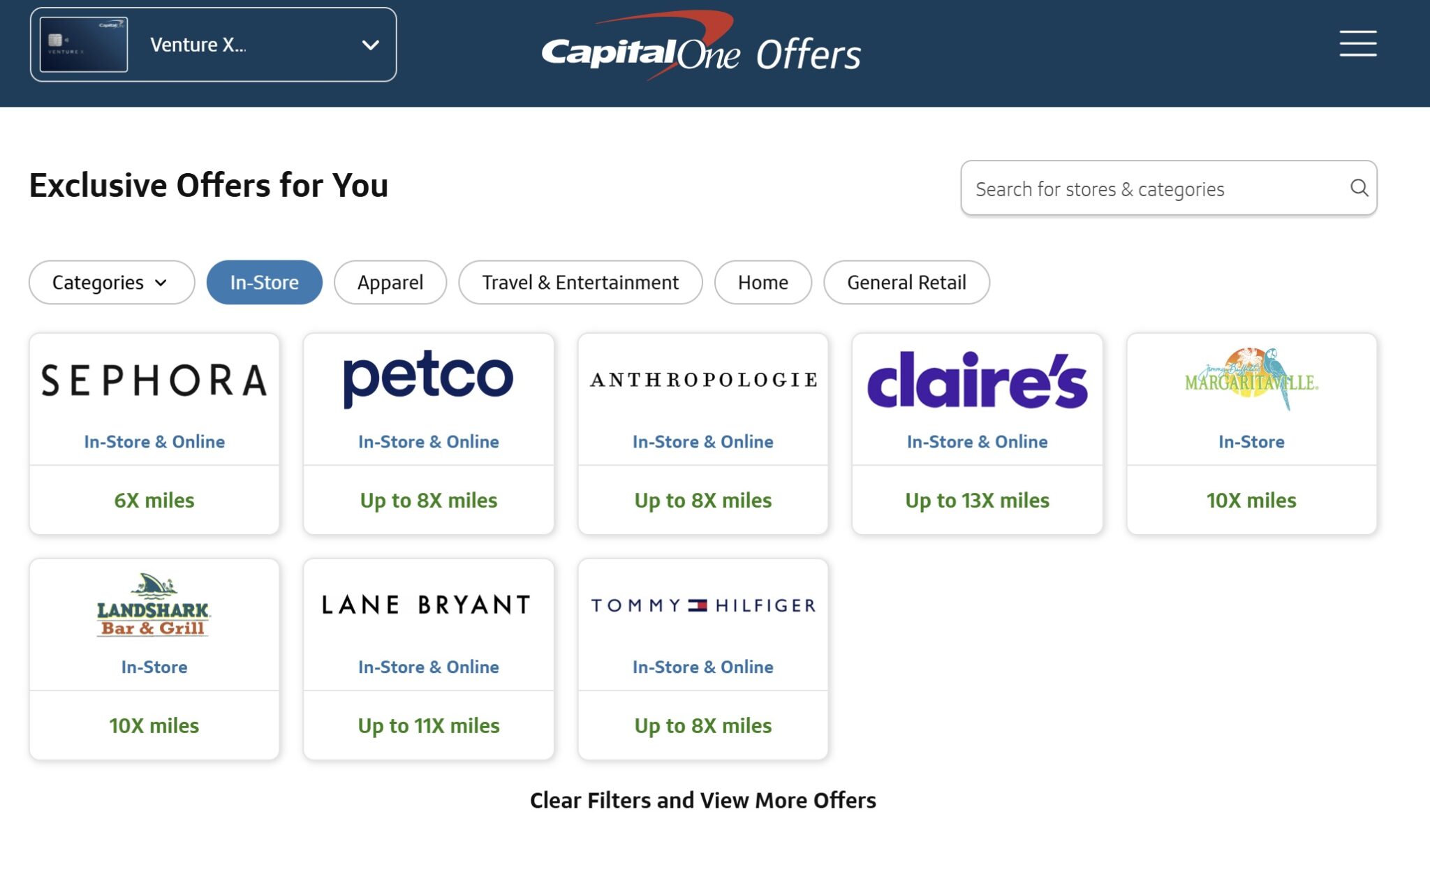Toggle the Home filter chip
1430x879 pixels.
point(763,282)
